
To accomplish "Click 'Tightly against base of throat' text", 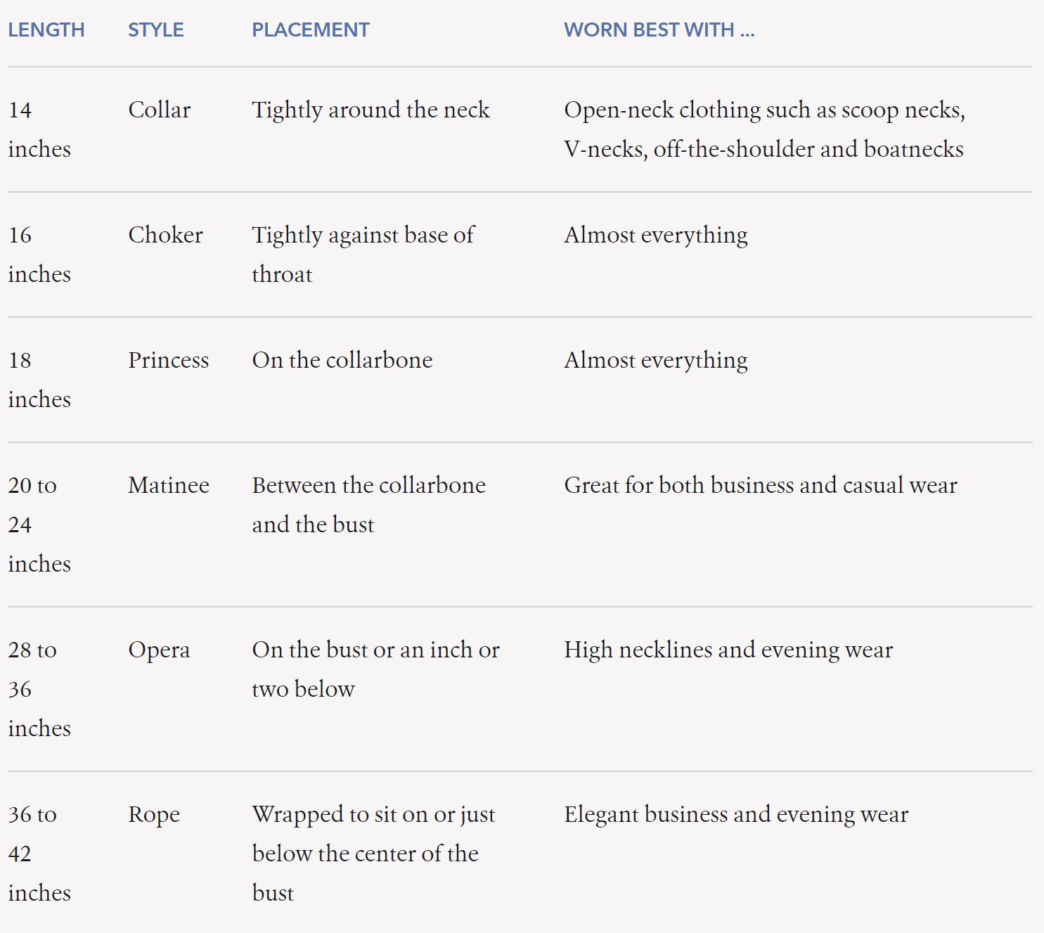I will tap(363, 254).
